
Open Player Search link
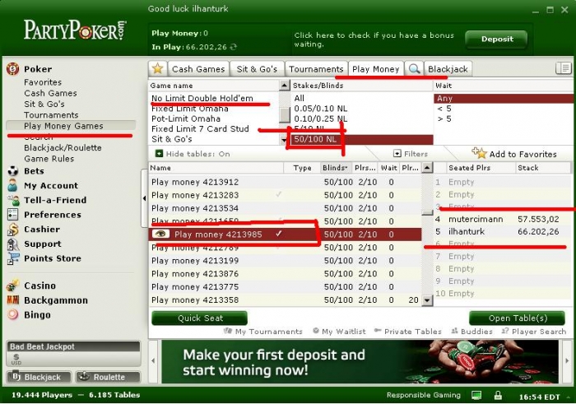534,332
